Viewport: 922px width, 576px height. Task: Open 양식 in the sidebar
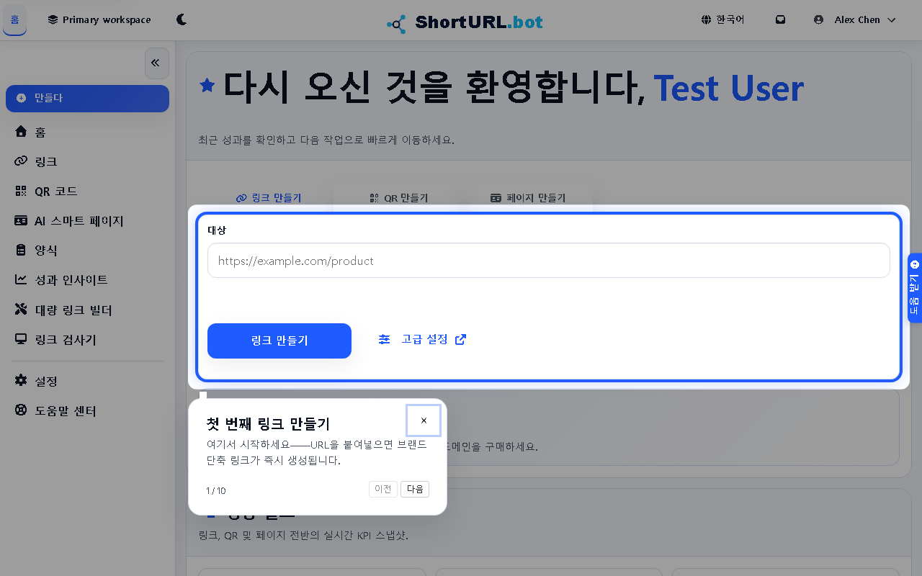tap(87, 251)
